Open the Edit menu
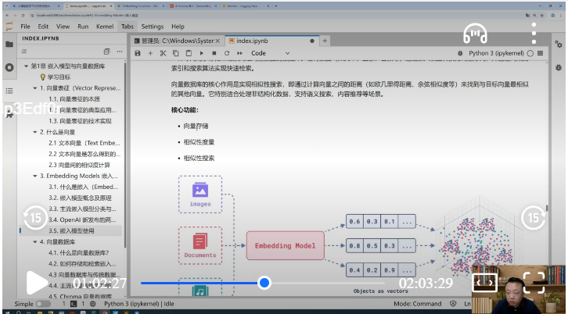The height and width of the screenshot is (314, 568). [x=43, y=27]
